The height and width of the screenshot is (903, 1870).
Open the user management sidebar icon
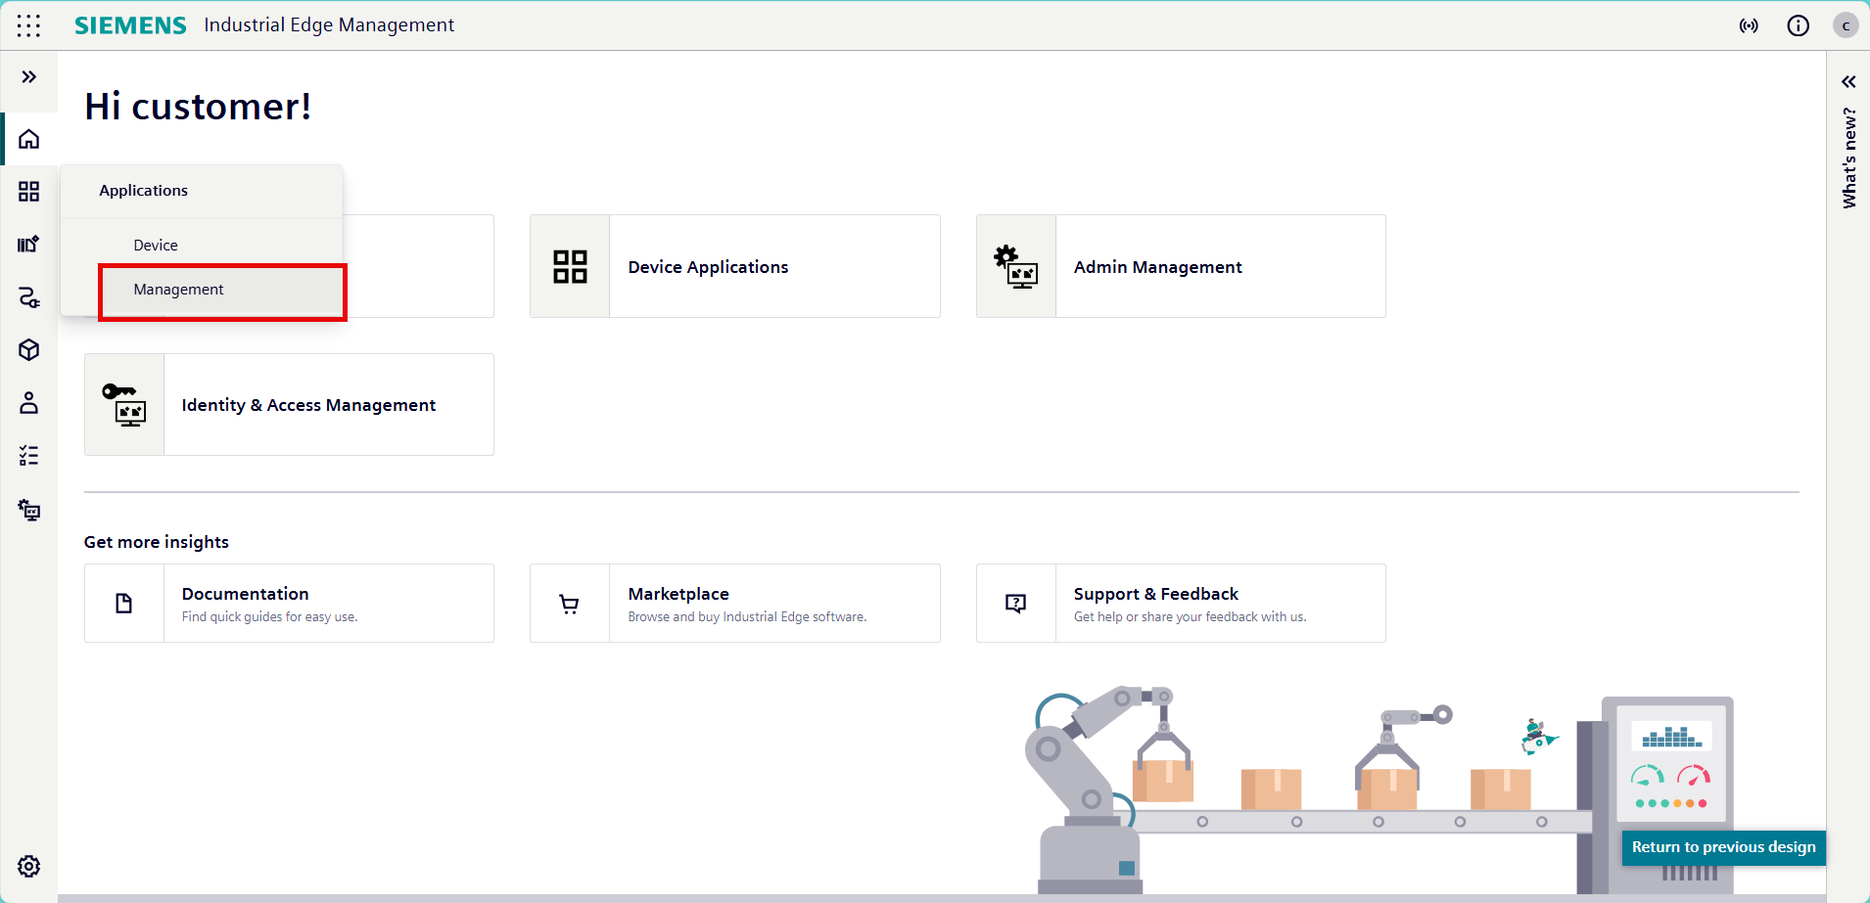(x=29, y=402)
